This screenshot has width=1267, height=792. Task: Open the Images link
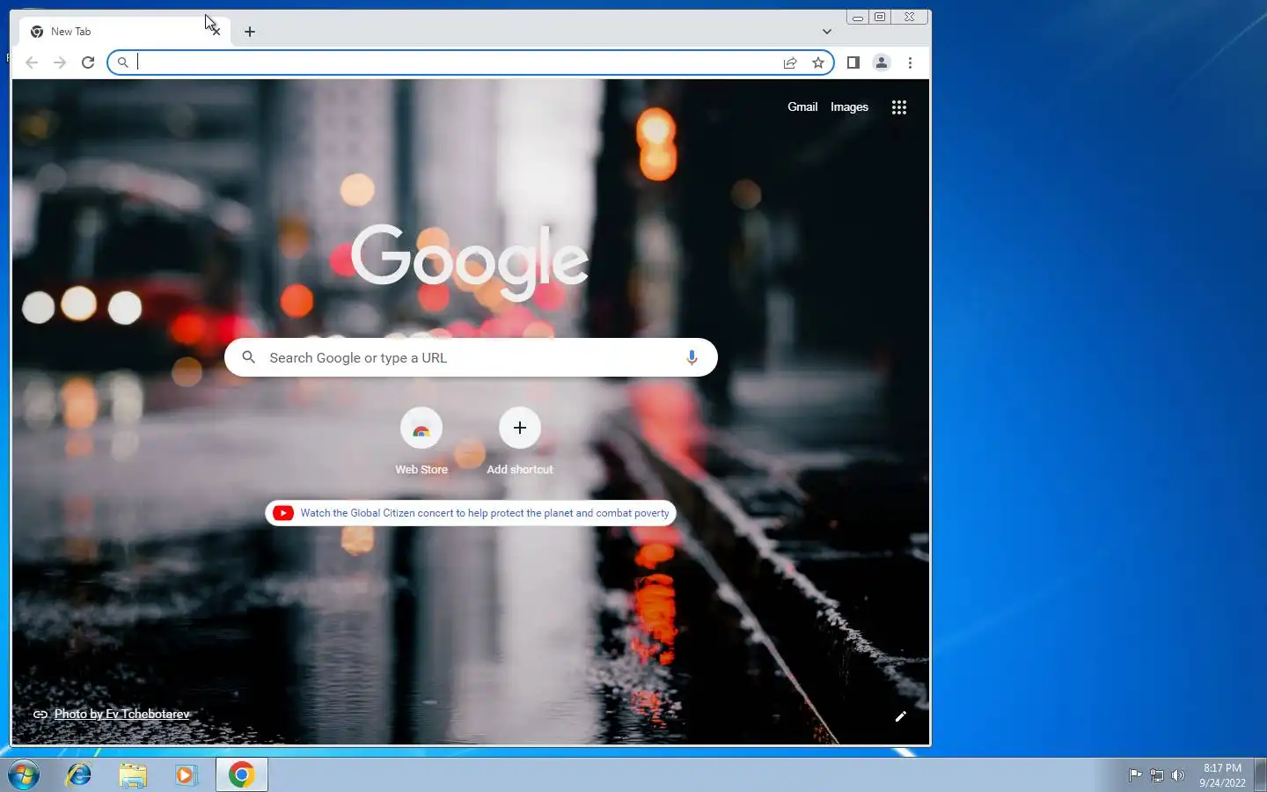[x=849, y=106]
